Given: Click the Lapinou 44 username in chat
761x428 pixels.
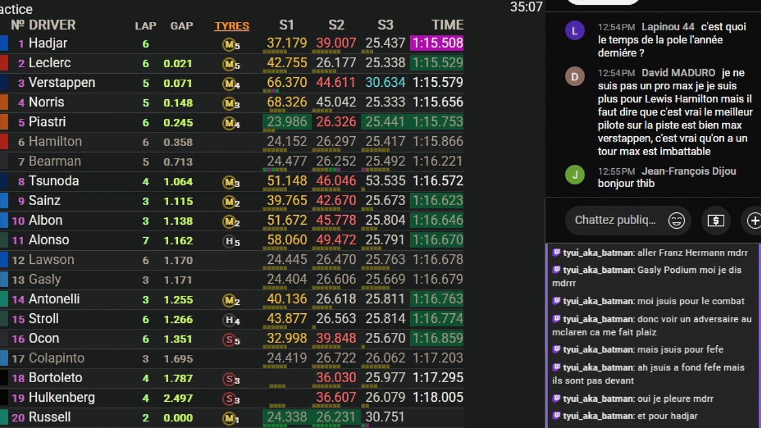Looking at the screenshot, I should (668, 27).
